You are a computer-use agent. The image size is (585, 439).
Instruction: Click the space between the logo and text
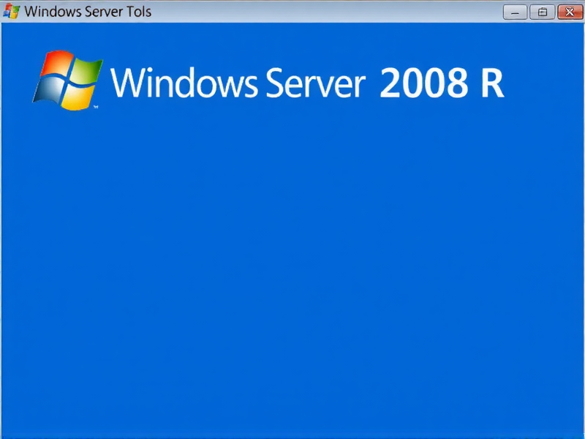point(108,80)
